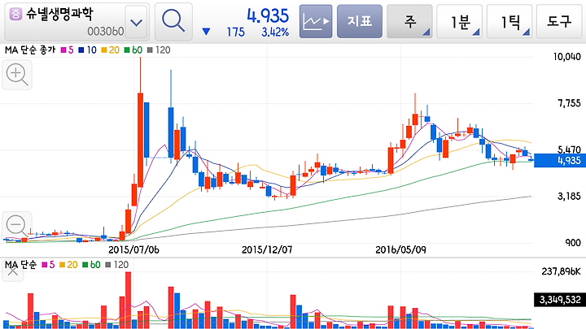Click the volume legend 60 green swatch

click(x=85, y=265)
